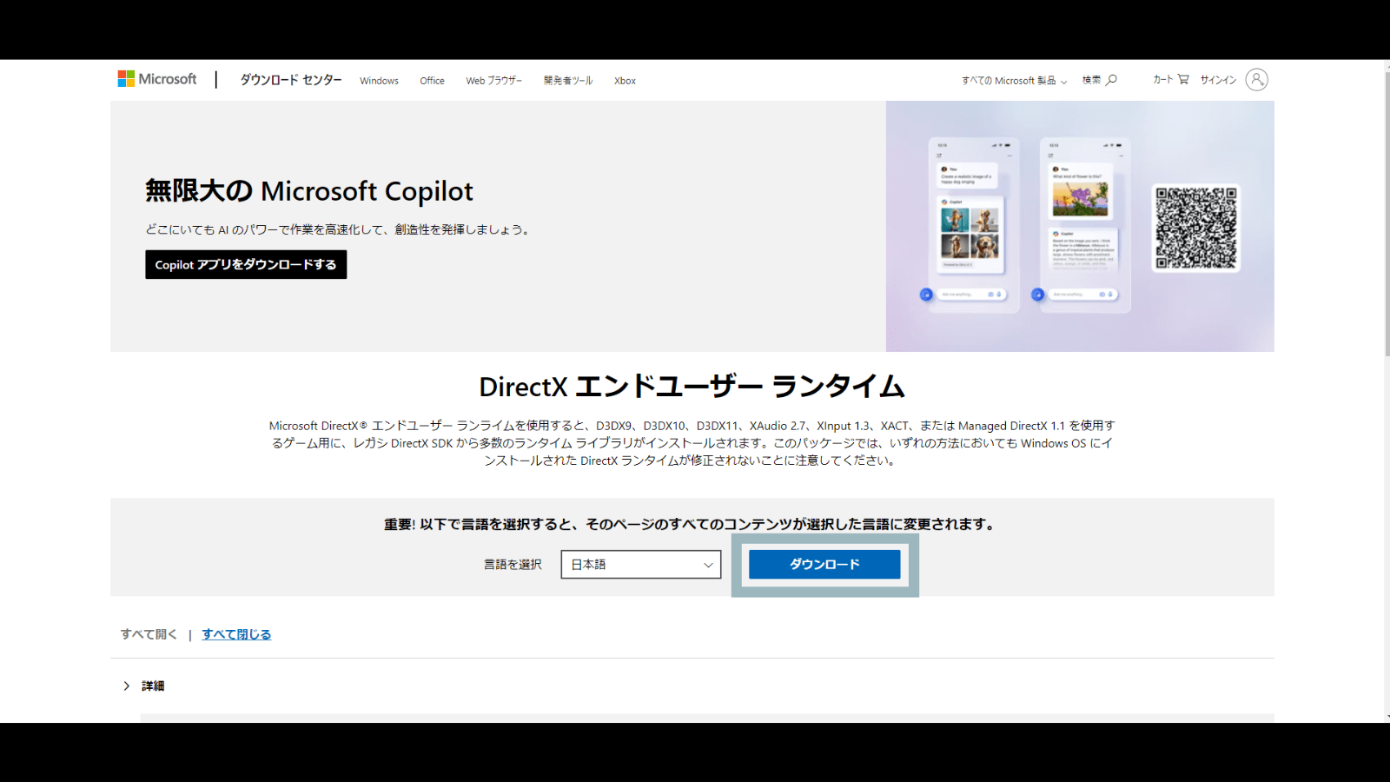Screen dimensions: 1390x782
Task: Click the Microsoft logo
Action: (x=156, y=79)
